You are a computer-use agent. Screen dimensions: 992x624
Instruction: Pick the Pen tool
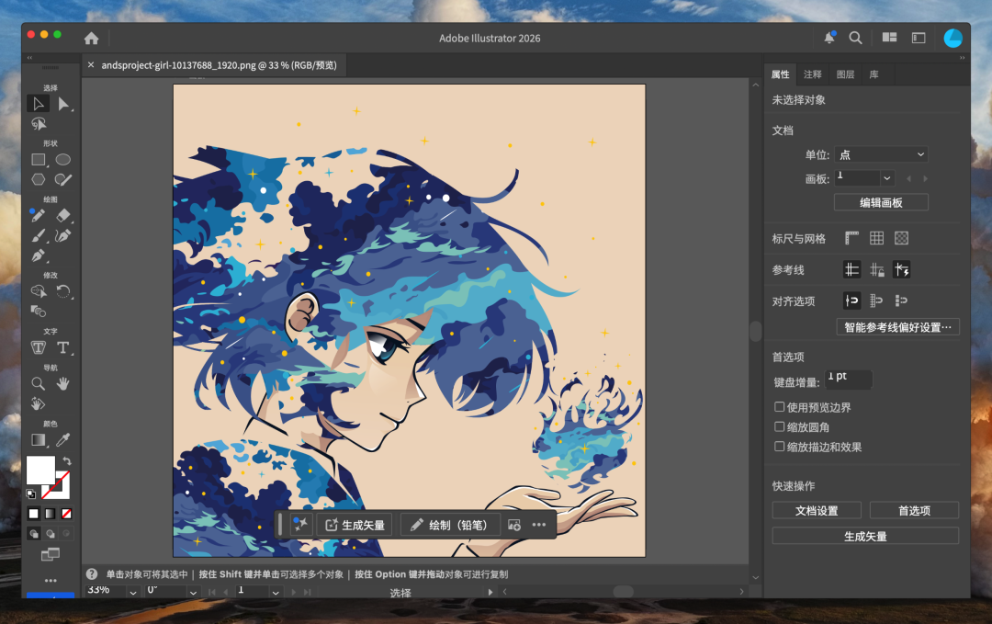click(38, 255)
